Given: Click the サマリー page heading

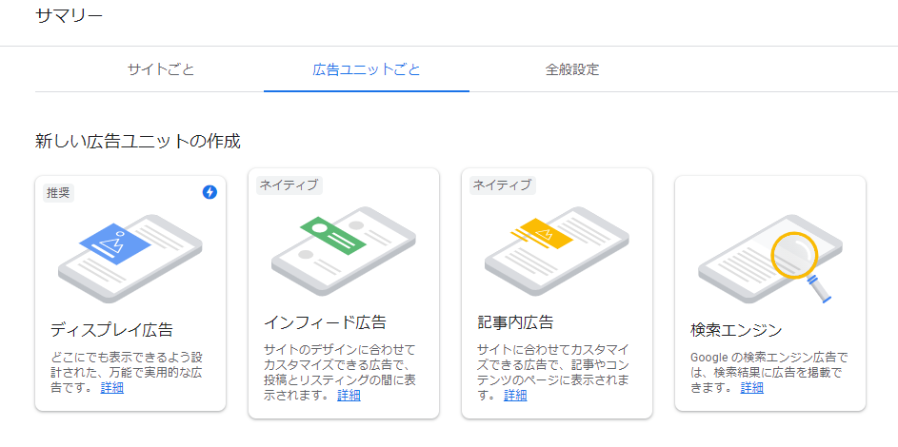Looking at the screenshot, I should click(69, 16).
